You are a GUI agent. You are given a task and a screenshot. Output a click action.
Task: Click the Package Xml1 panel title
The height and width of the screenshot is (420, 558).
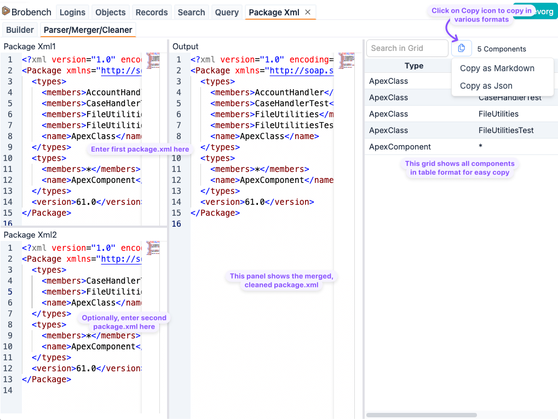click(x=30, y=47)
